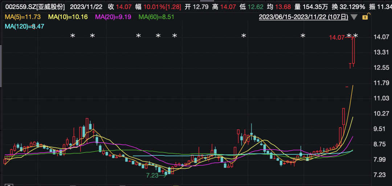392x186 pixels.
Task: Toggle the orange chart lock icon
Action: [365, 17]
